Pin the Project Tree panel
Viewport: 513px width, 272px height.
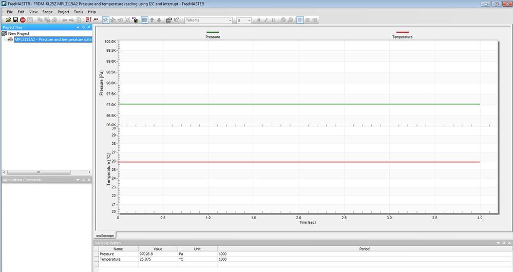(x=83, y=28)
